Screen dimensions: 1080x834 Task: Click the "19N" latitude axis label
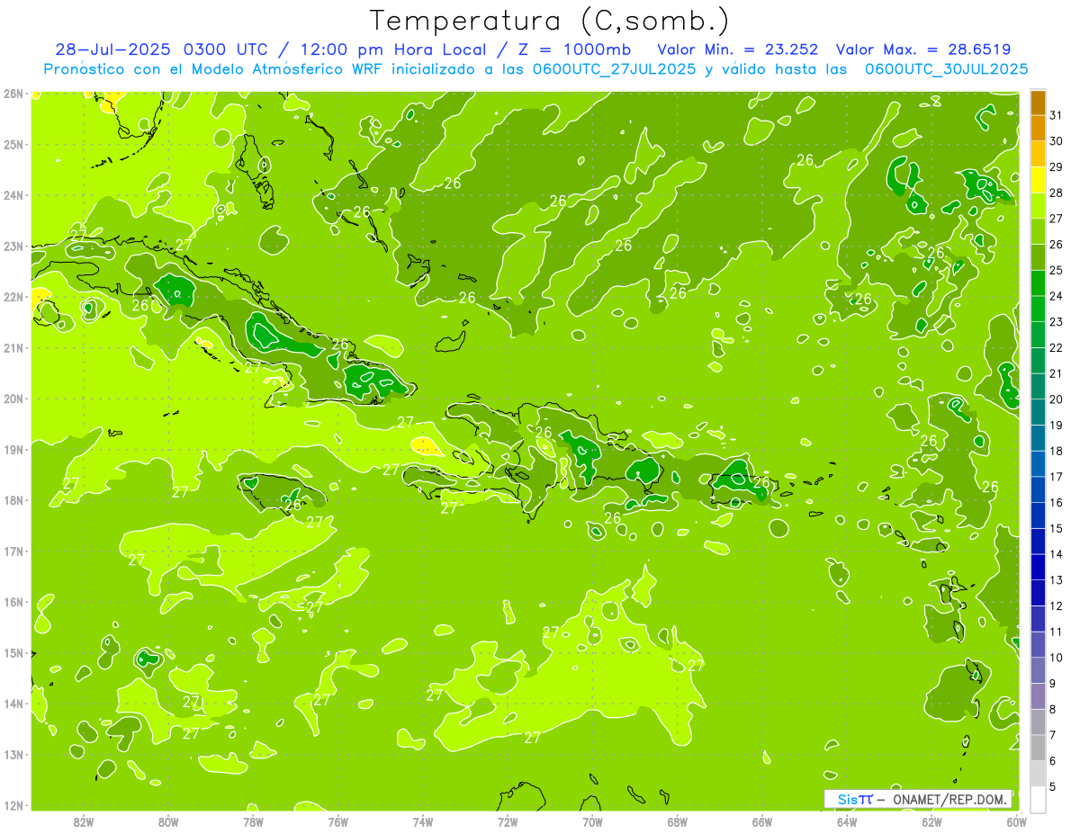[13, 449]
